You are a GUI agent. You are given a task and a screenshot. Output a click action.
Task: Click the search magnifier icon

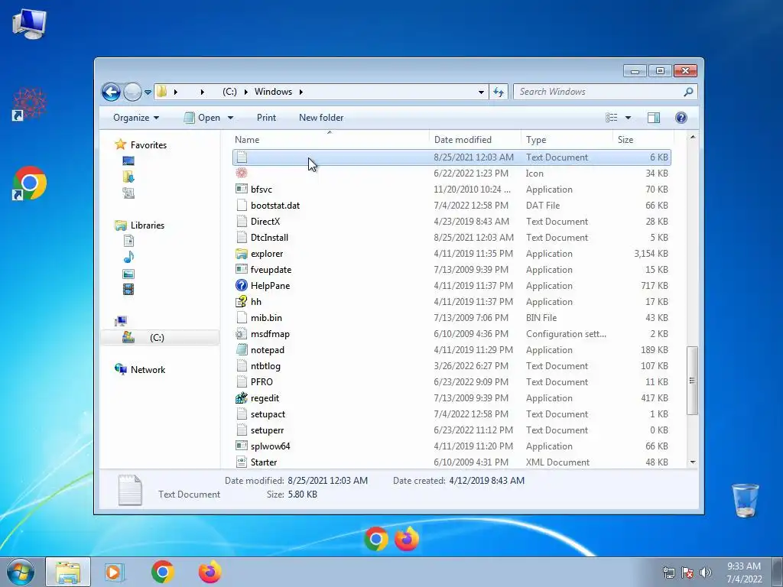coord(688,92)
